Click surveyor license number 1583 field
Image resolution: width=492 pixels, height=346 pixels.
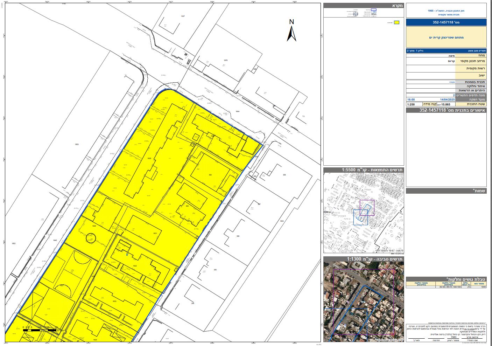pyautogui.click(x=454, y=337)
